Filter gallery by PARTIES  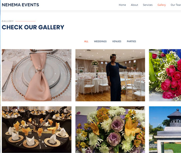coord(131,42)
